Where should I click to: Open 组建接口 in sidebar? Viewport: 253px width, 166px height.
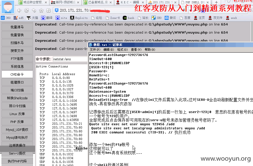pyautogui.click(x=17, y=82)
